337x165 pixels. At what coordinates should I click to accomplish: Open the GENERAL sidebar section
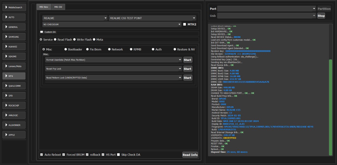tap(14, 27)
